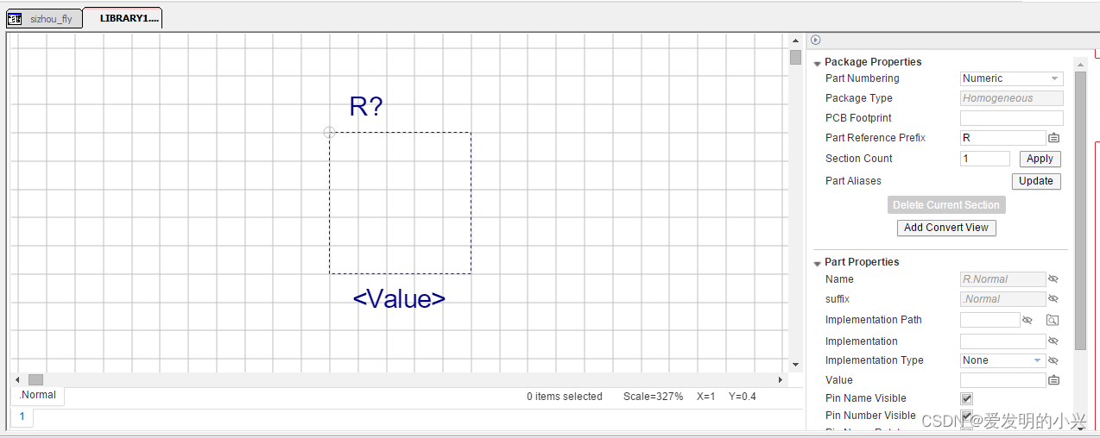Toggle visibility eye for Implementation Path

tap(1027, 320)
